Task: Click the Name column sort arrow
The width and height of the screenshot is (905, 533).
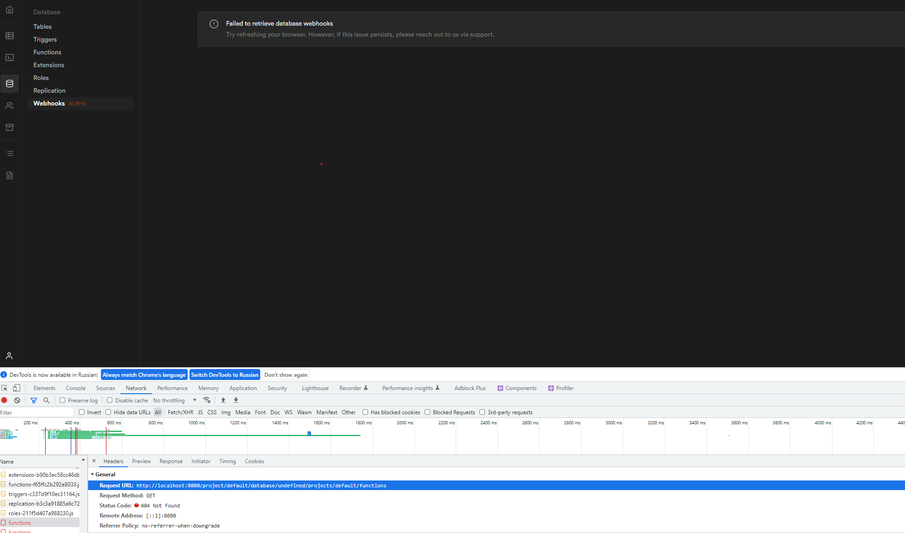Action: click(x=83, y=460)
